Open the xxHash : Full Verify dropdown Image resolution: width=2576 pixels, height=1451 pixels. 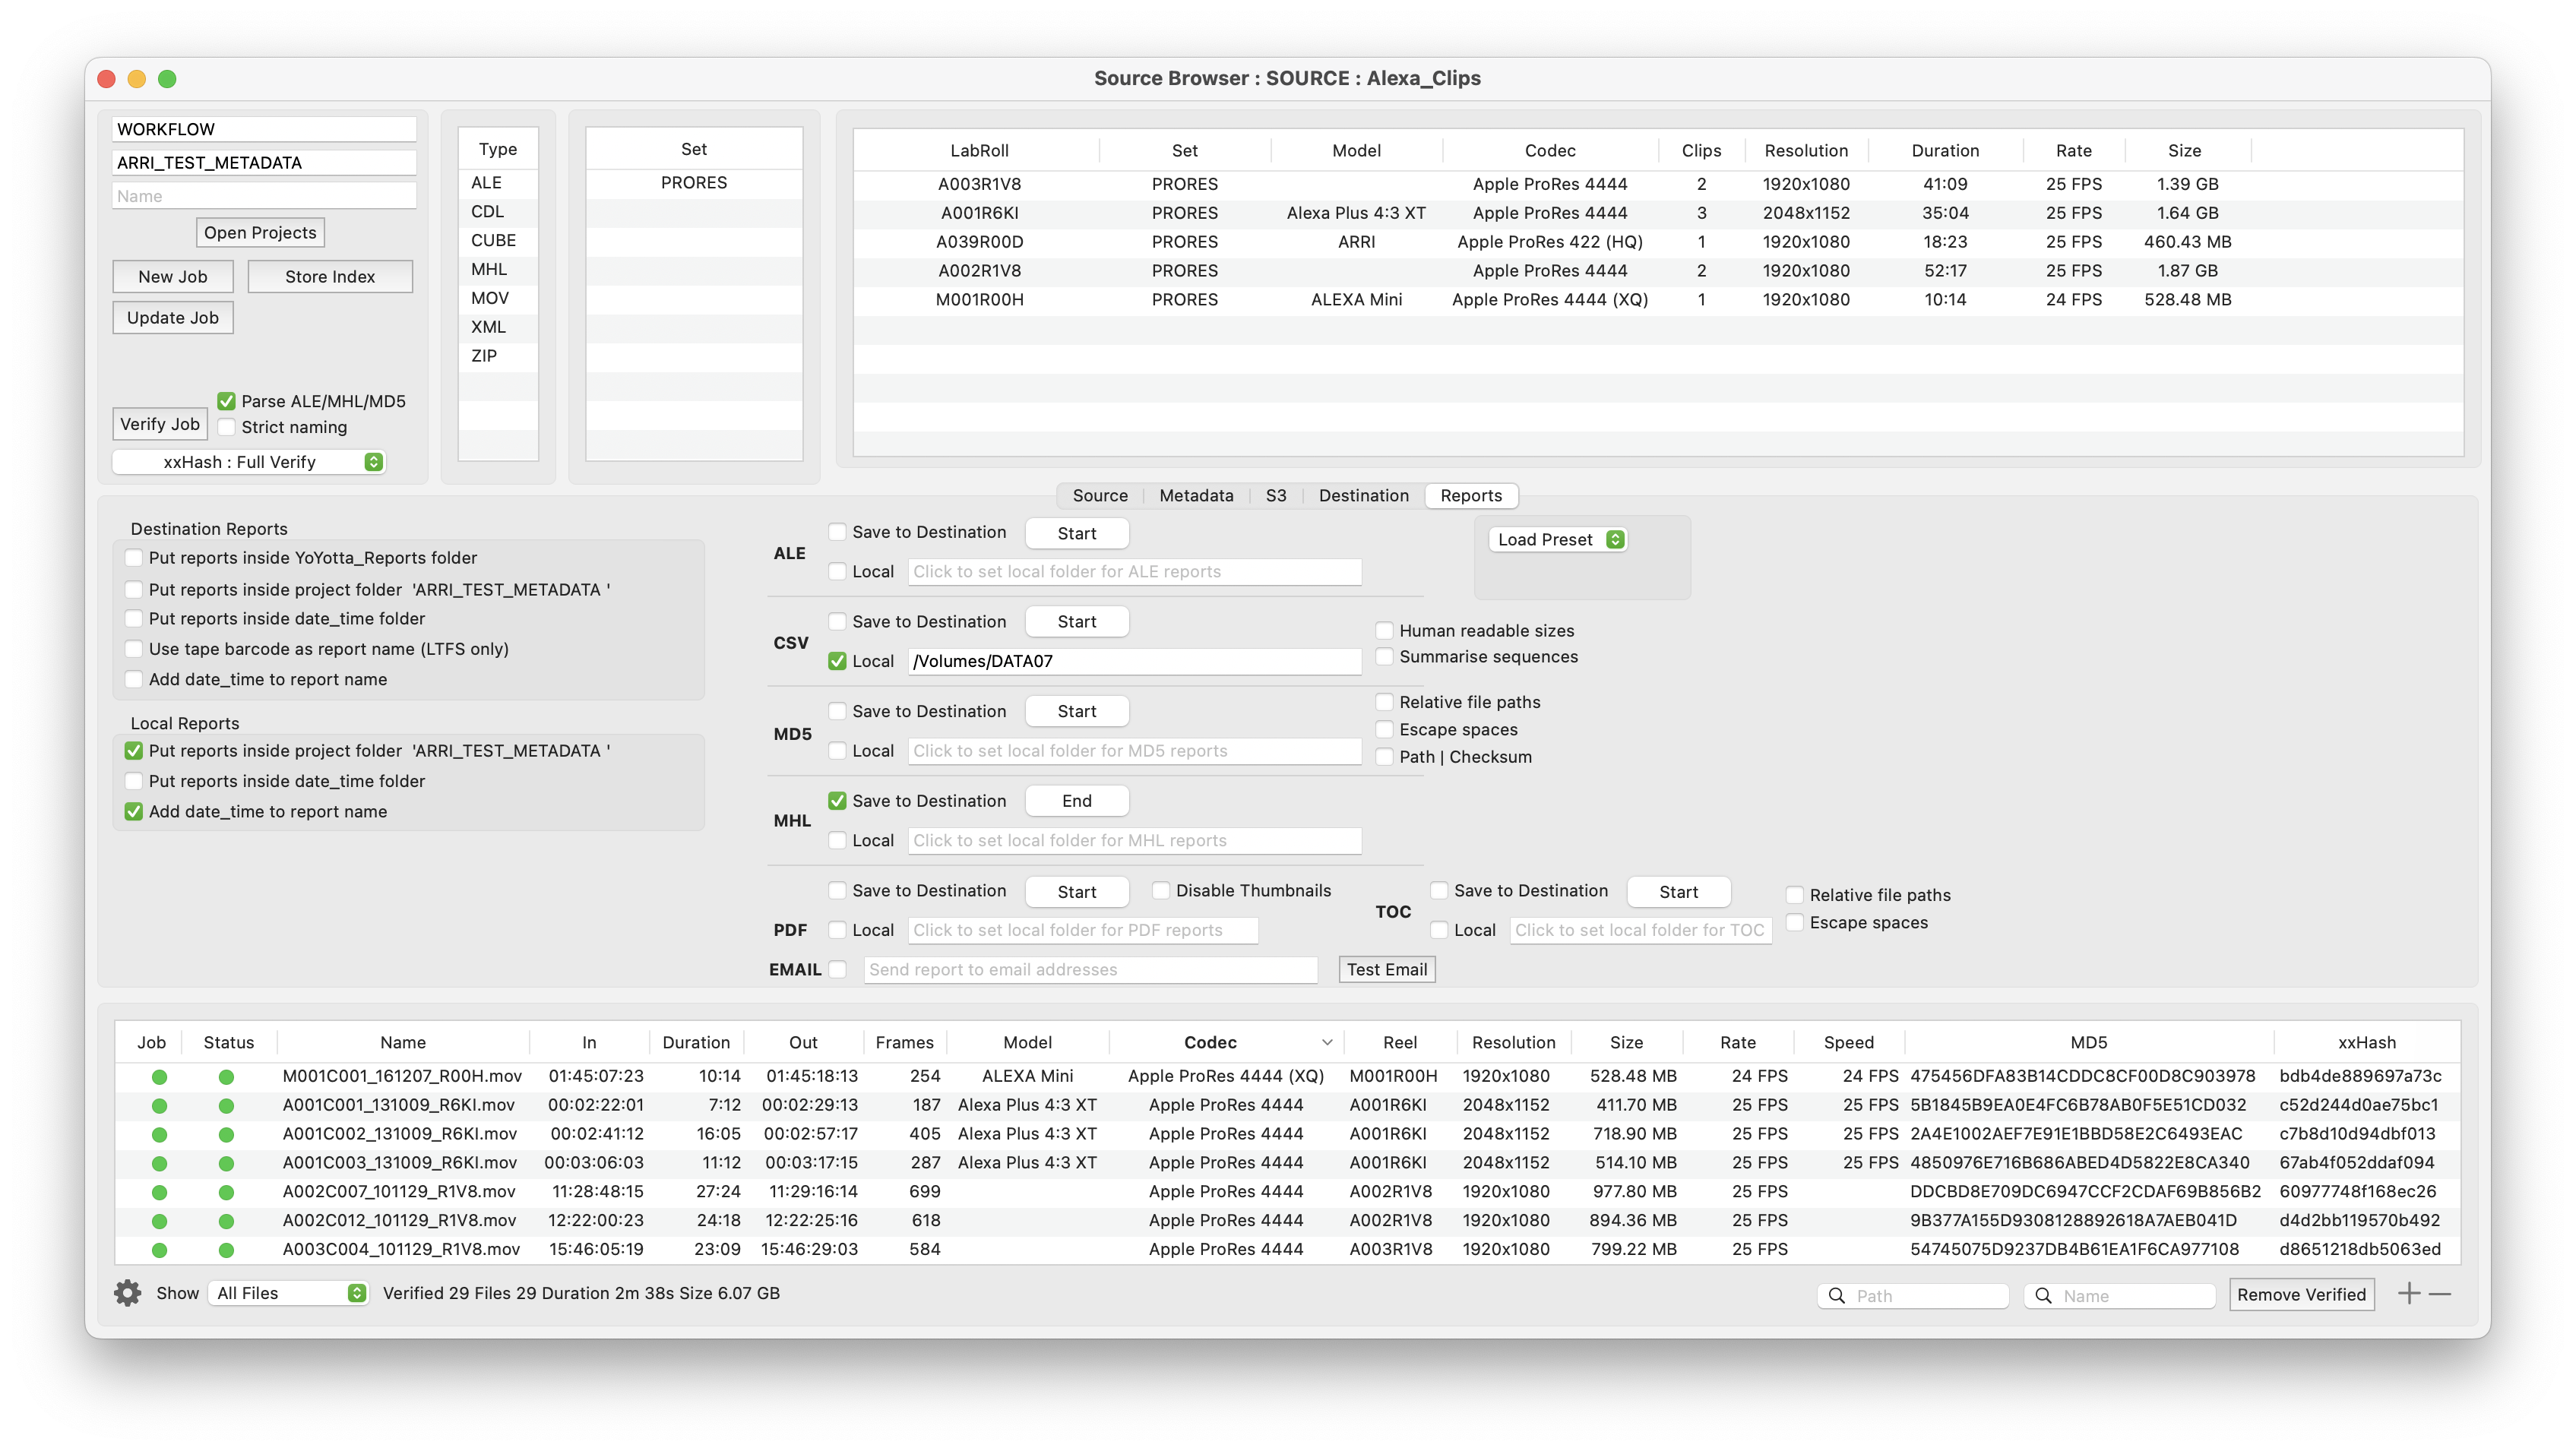point(248,462)
